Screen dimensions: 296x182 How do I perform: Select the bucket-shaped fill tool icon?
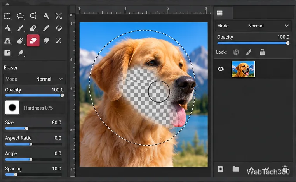pos(33,28)
